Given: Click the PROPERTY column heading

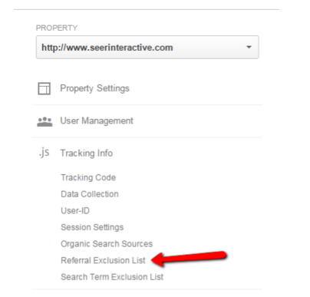Looking at the screenshot, I should [x=57, y=28].
